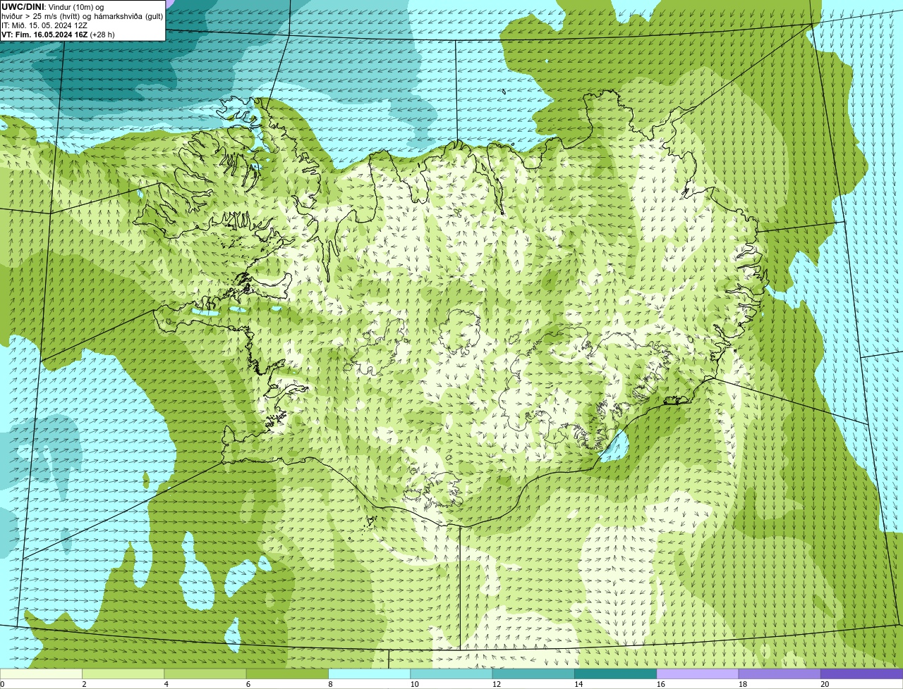Click the '0' value on the color scale
The image size is (903, 689).
pyautogui.click(x=2, y=684)
